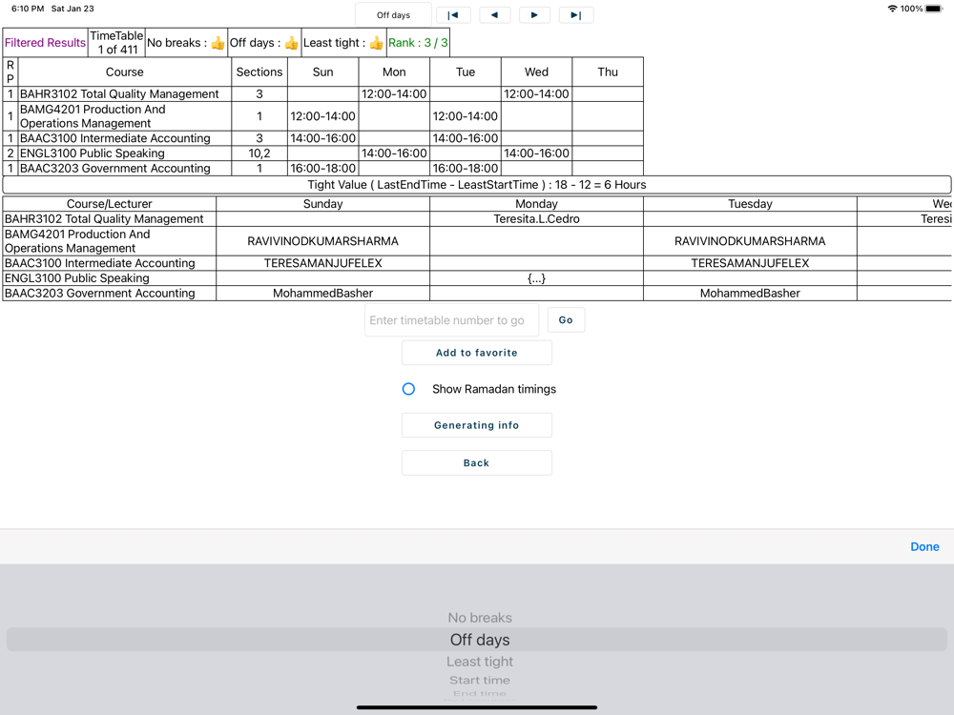This screenshot has width=954, height=715.
Task: Click Sun 16:00-18:00 for BAAC3203
Action: pyautogui.click(x=322, y=169)
